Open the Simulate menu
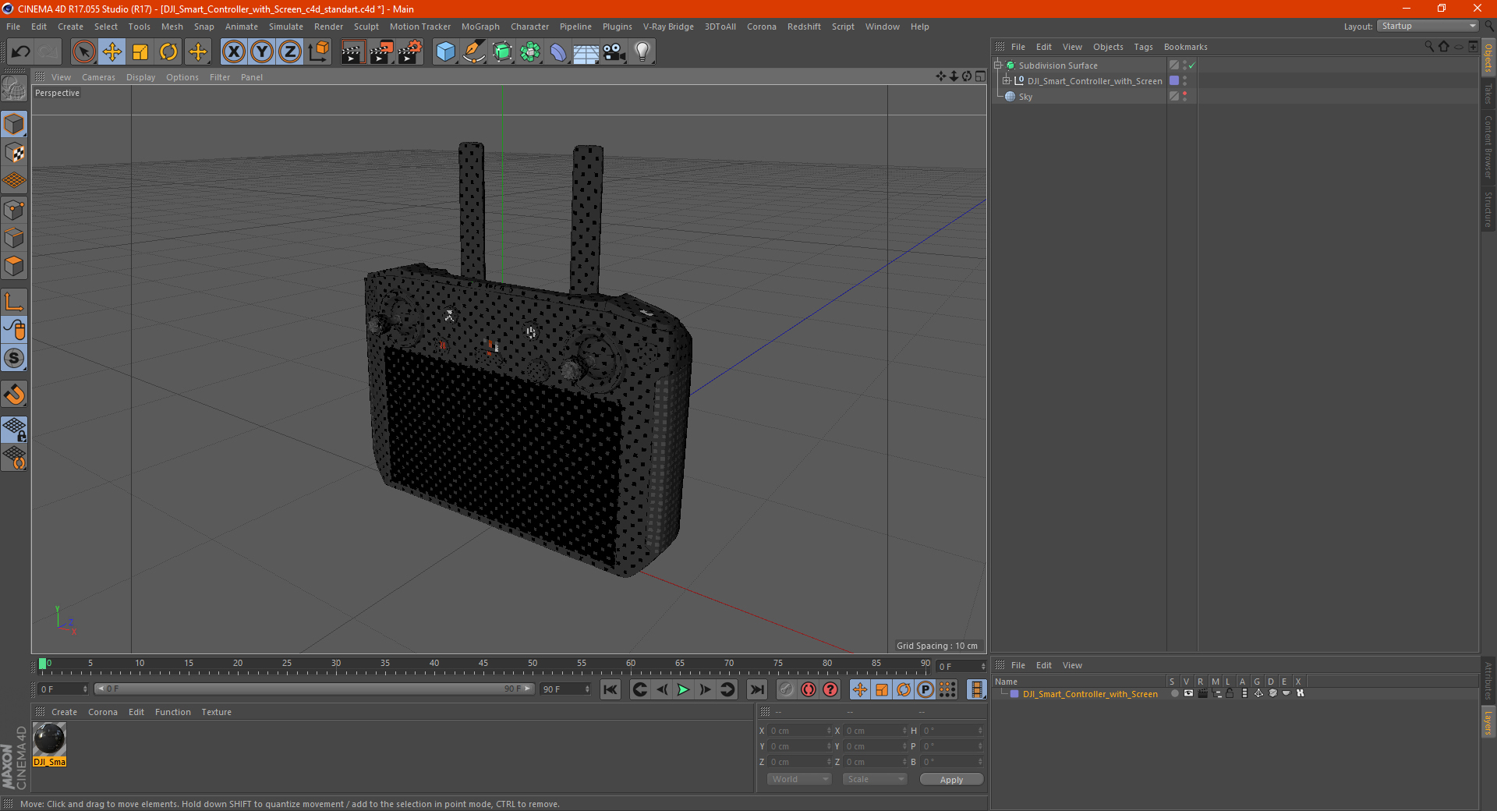 click(x=286, y=27)
